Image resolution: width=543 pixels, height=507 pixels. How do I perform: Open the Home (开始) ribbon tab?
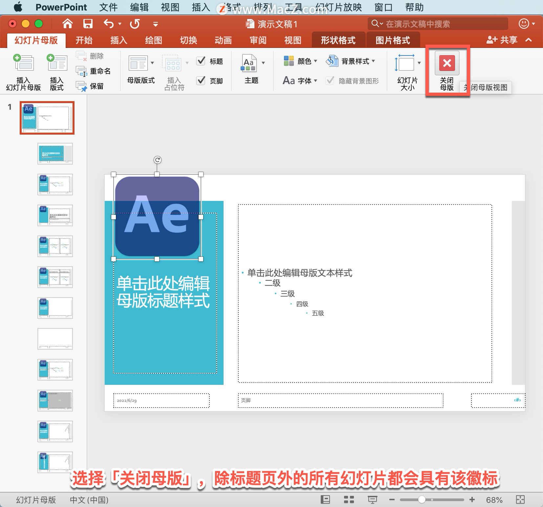[x=84, y=40]
